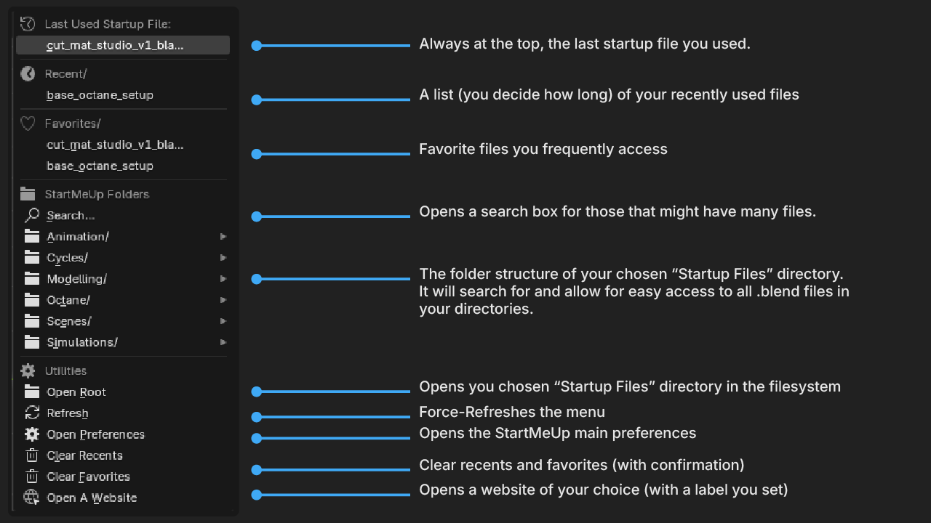Click the trash icon beside Clear Recents
The width and height of the screenshot is (931, 523).
32,455
